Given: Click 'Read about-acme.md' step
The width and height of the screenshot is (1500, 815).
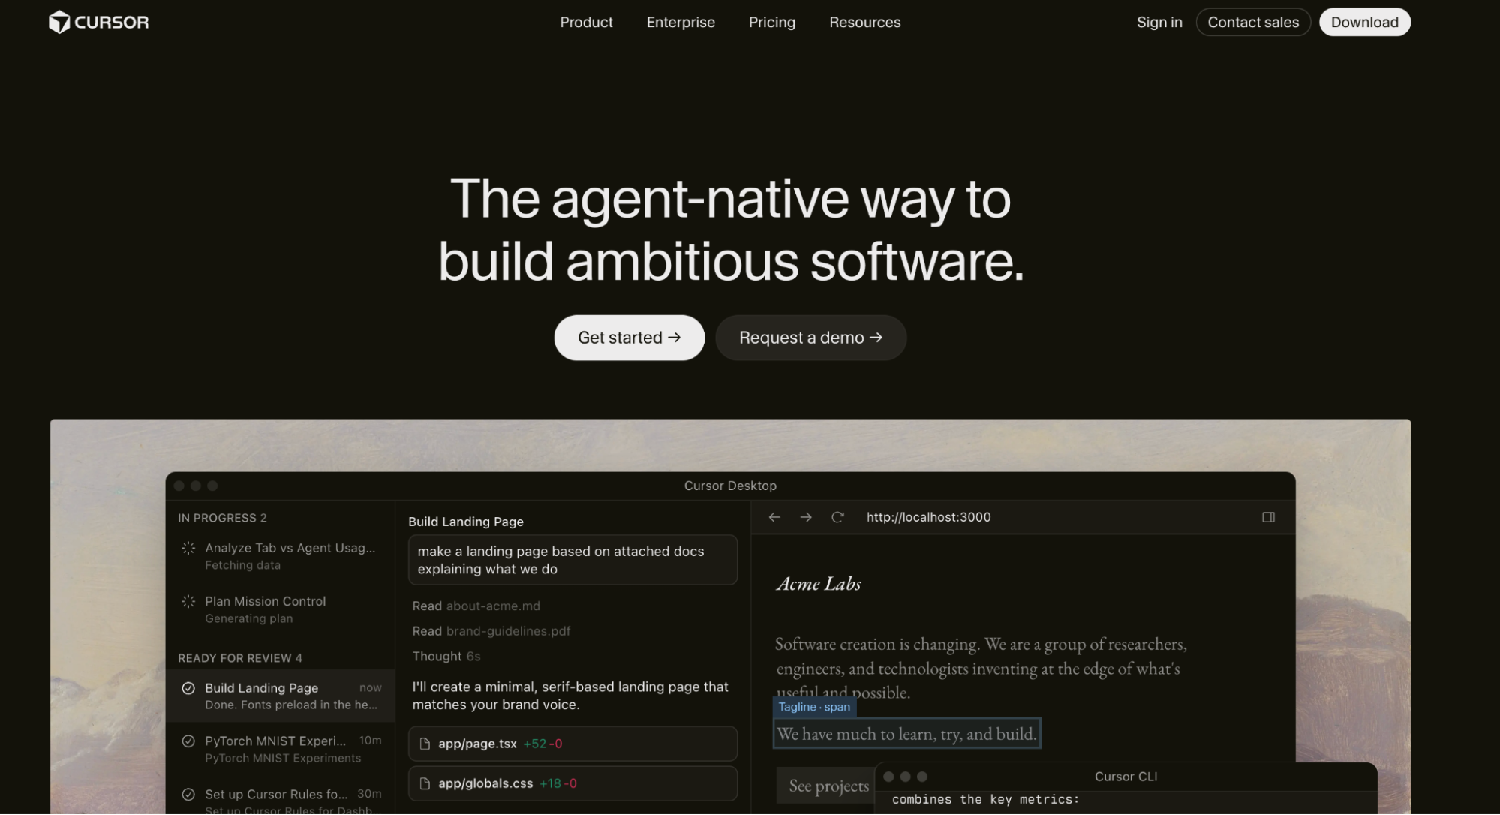Looking at the screenshot, I should 476,606.
